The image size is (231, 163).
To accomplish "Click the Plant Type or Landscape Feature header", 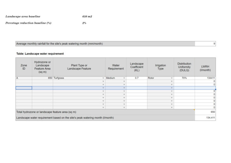I will coord(79,67).
